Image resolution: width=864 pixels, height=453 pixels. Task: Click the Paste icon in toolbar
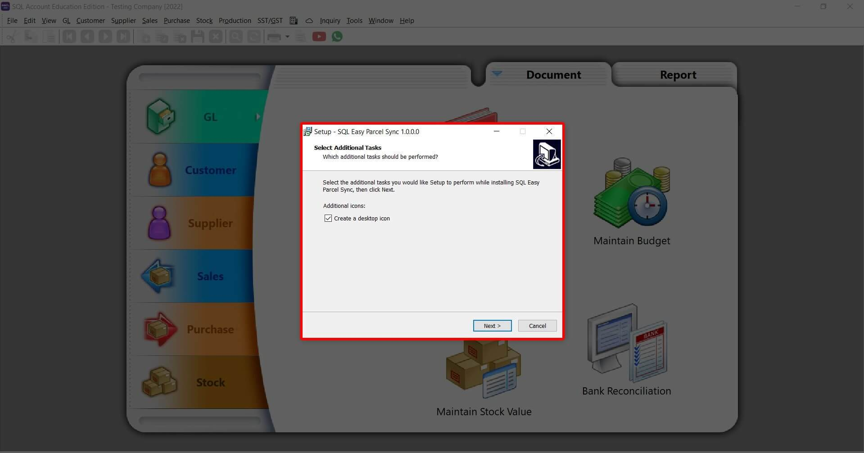click(50, 37)
